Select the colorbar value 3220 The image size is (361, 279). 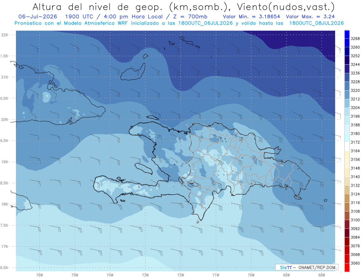pos(355,90)
